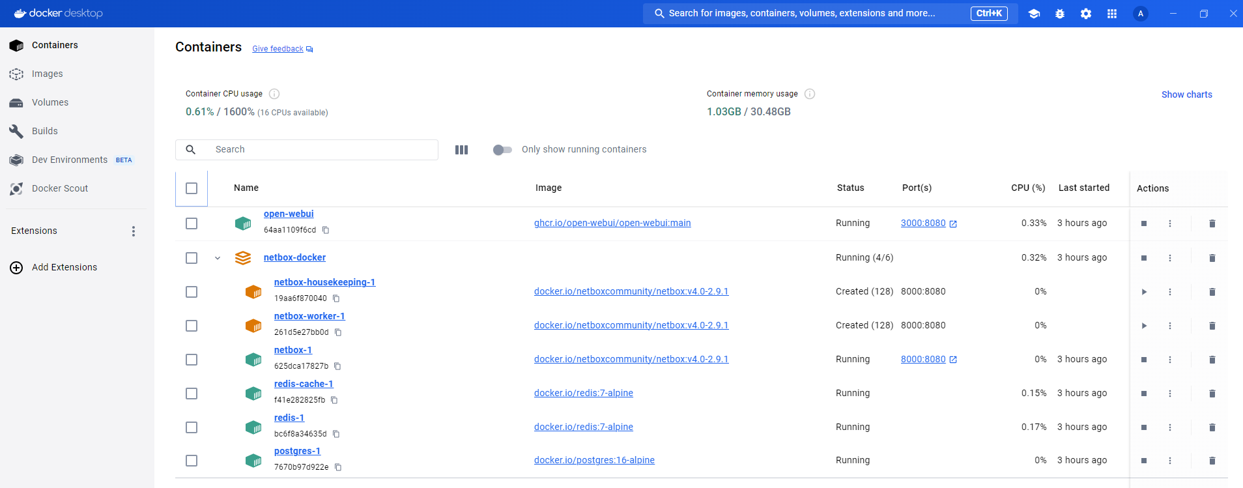Open the ghcr.io/open-webui/open-webui:main image link
The height and width of the screenshot is (488, 1243).
coord(612,223)
